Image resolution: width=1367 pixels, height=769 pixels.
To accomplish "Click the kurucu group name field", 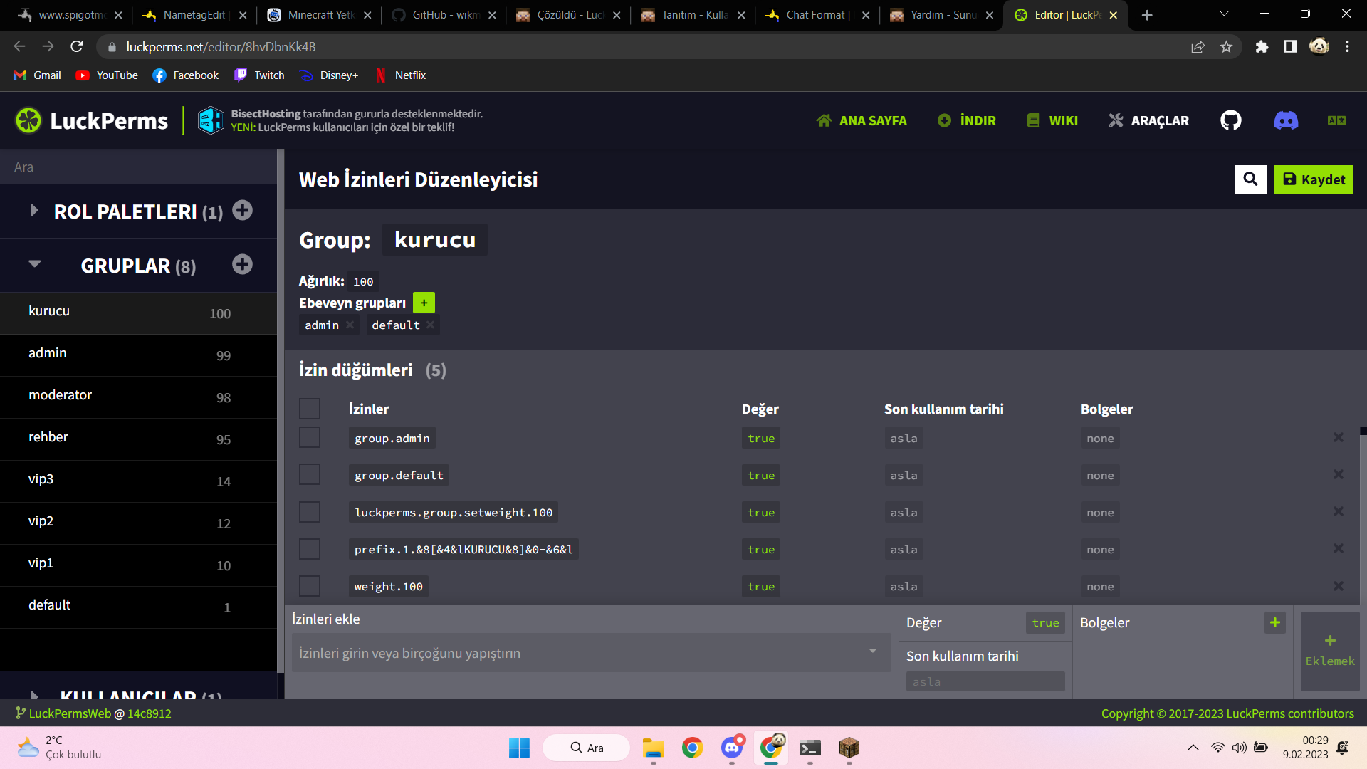I will tap(435, 240).
